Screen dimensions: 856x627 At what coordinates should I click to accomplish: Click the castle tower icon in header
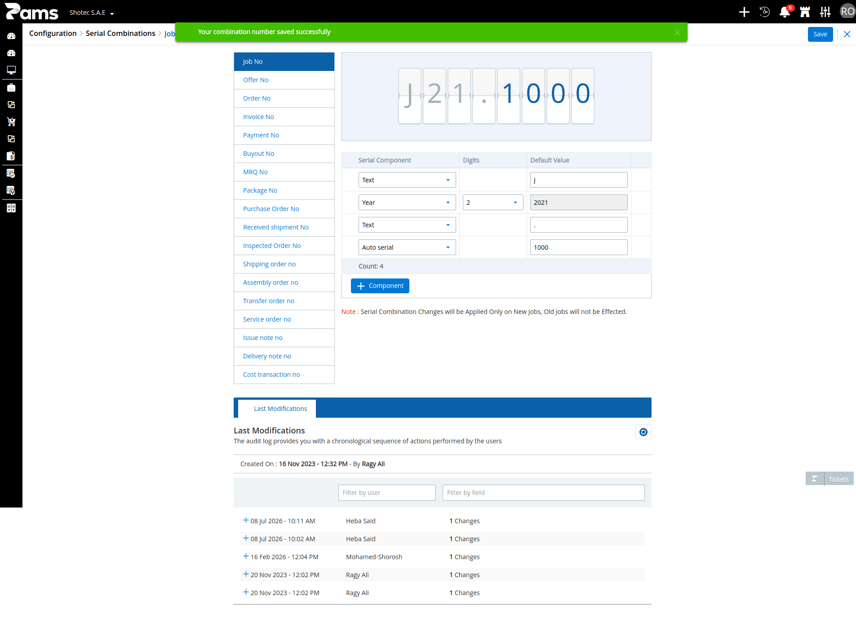pos(805,12)
